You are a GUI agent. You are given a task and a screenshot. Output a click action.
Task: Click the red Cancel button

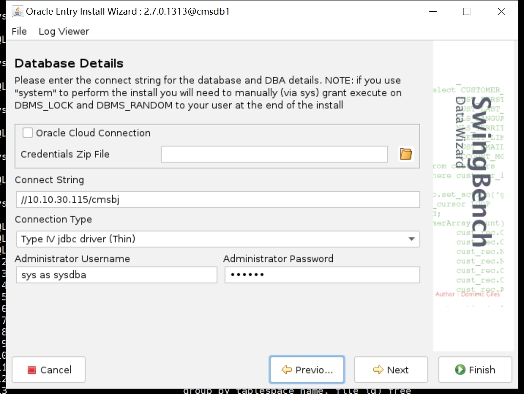click(49, 370)
